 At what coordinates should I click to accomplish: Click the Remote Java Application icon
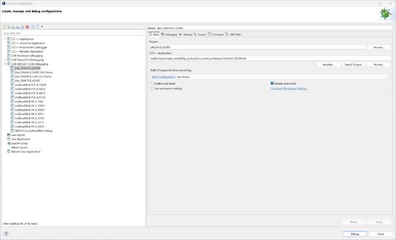[9, 152]
